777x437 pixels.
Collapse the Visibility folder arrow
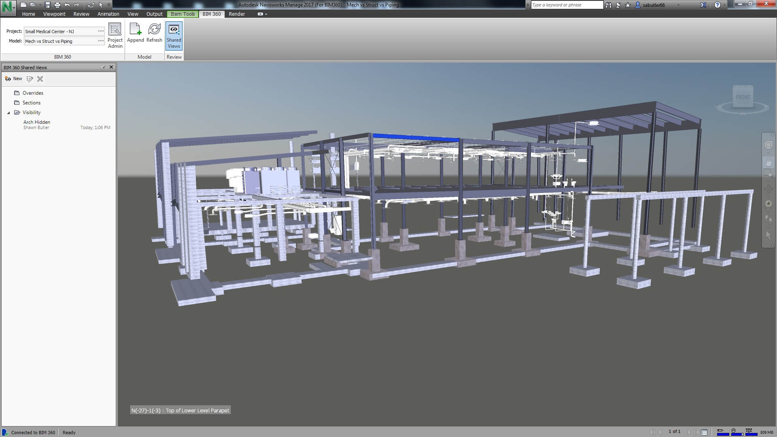click(x=8, y=113)
